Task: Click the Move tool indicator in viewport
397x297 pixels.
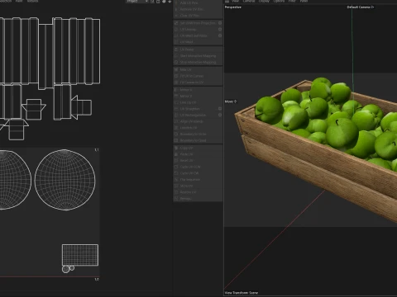Action: tap(231, 101)
